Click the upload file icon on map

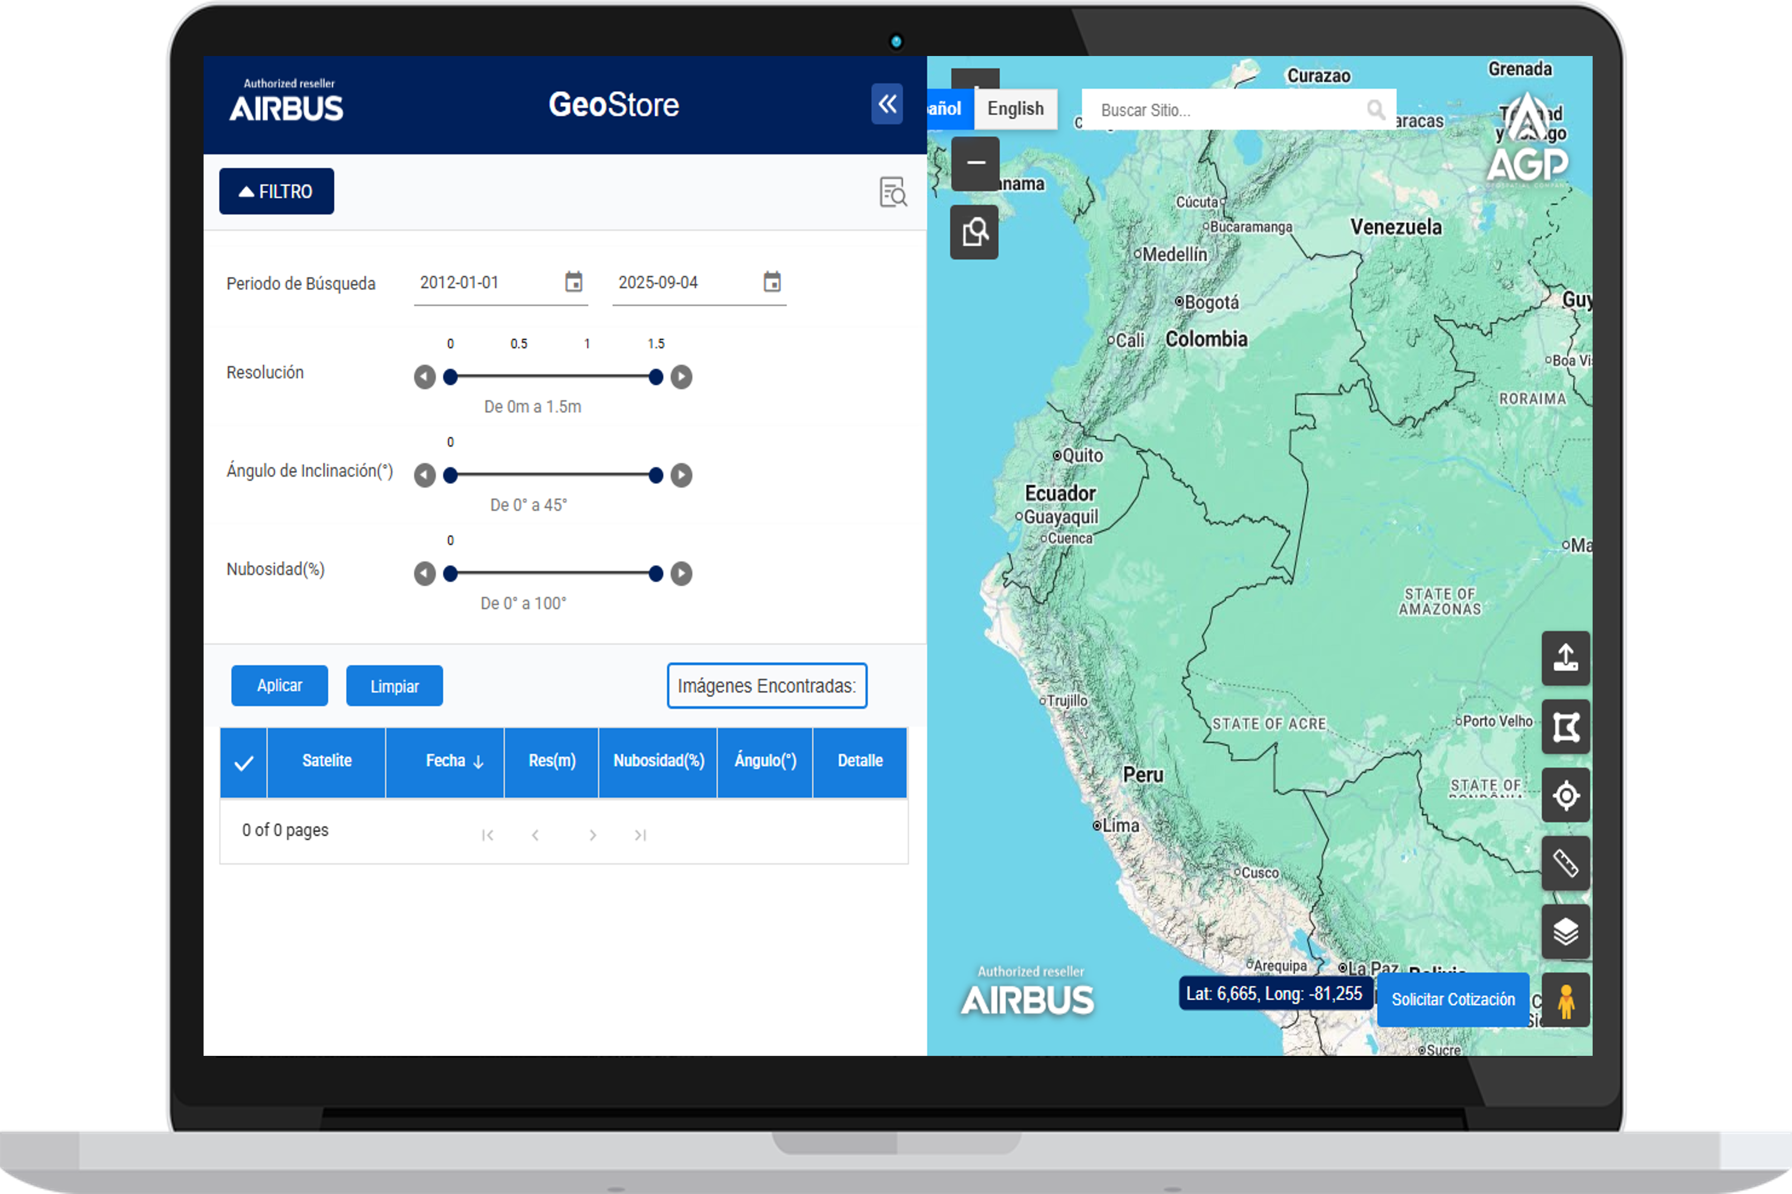tap(1566, 658)
